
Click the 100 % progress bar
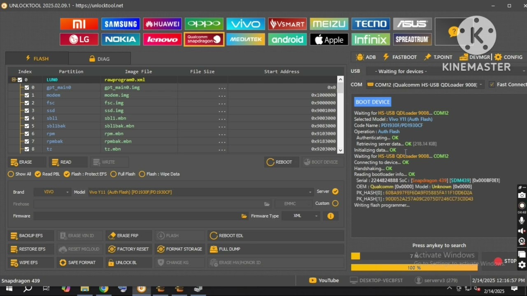point(414,268)
